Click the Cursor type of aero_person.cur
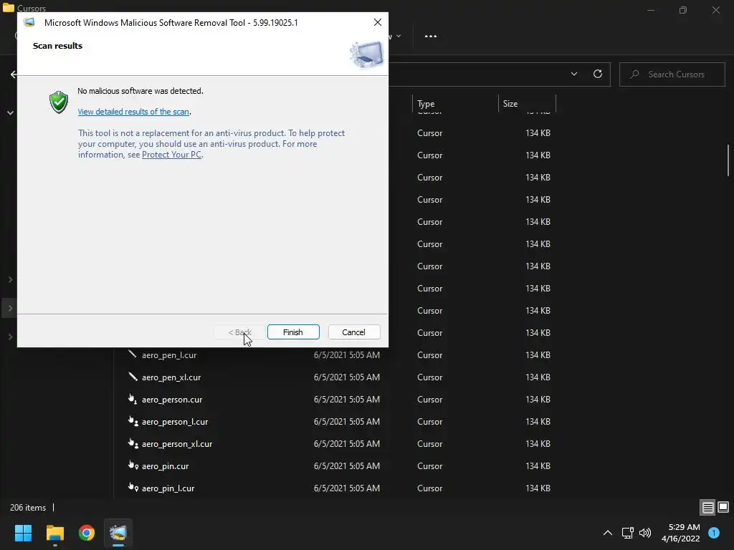734x550 pixels. (x=430, y=400)
